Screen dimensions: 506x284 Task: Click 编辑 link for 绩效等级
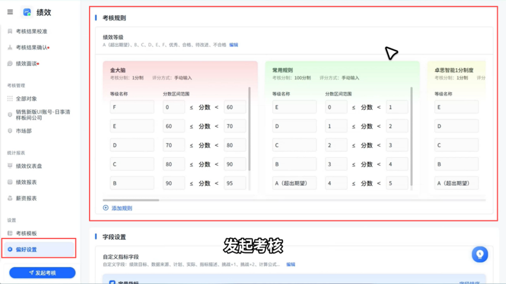tap(234, 45)
